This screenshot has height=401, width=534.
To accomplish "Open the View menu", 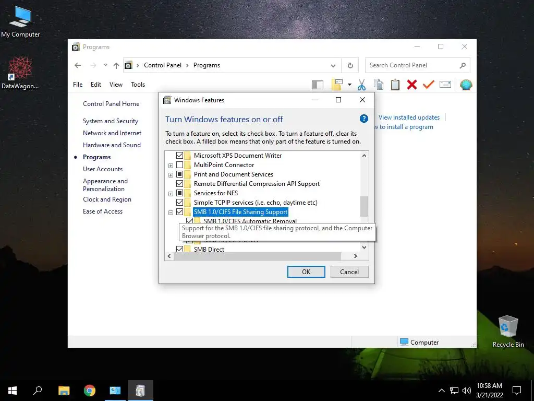I will tap(116, 84).
